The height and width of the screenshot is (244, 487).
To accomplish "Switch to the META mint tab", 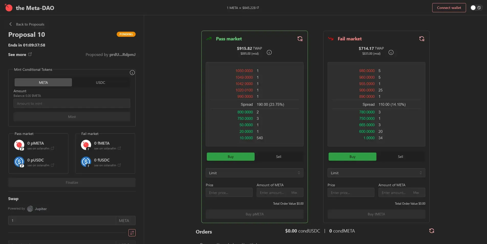I will point(43,82).
